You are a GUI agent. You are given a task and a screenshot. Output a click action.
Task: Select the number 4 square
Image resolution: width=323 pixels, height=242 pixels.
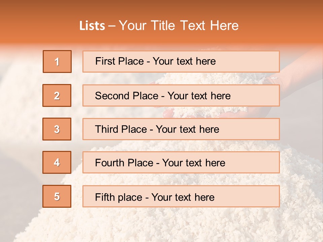(x=57, y=162)
